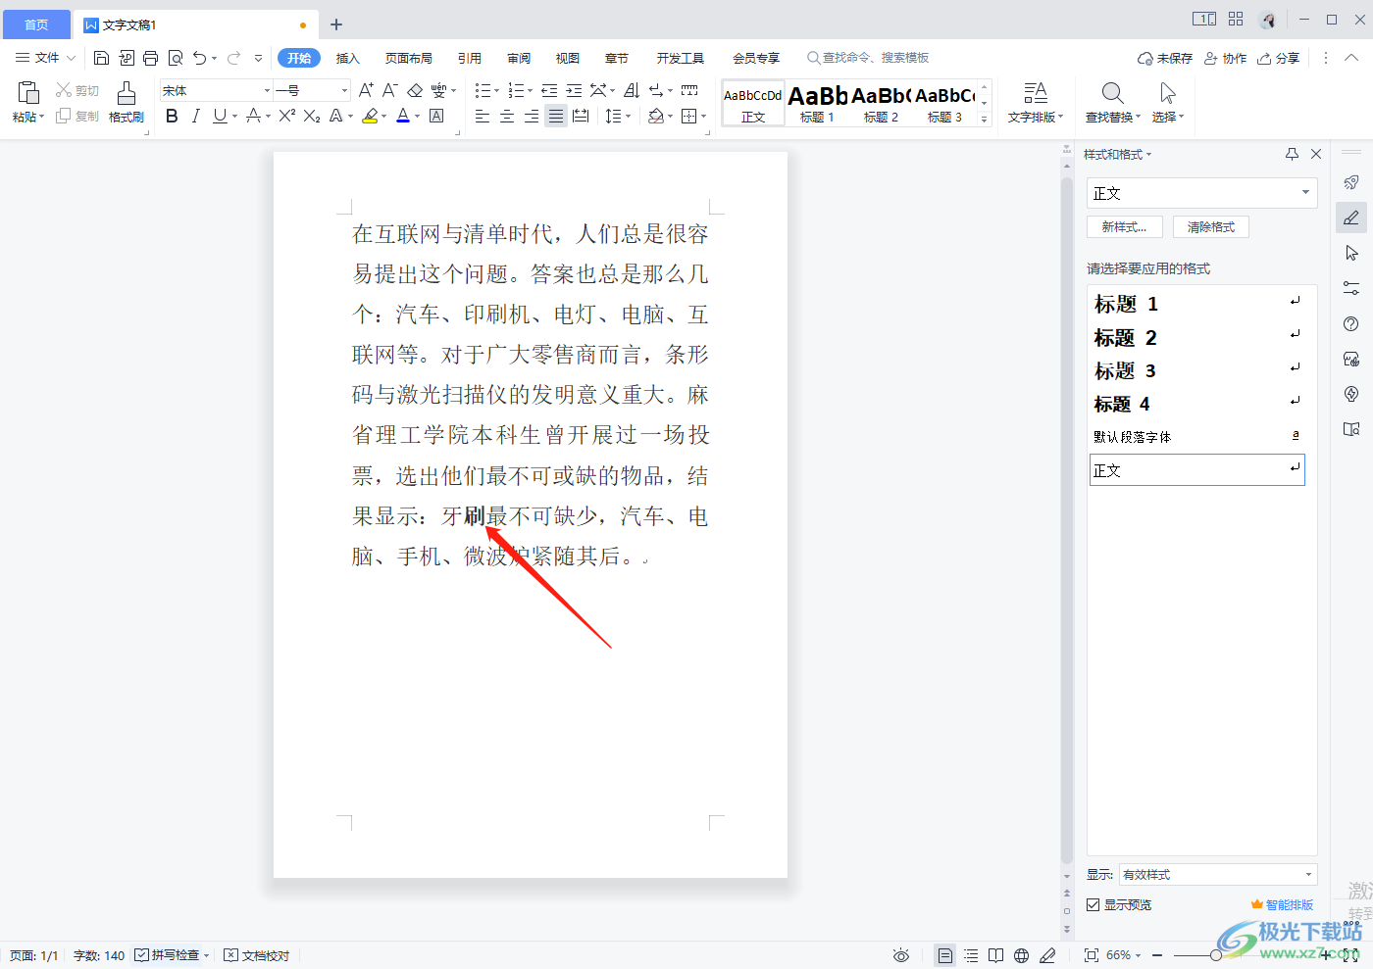Decrease paragraph indent

(x=549, y=90)
